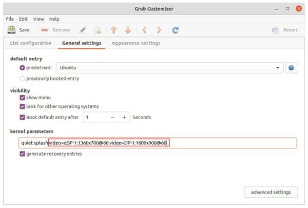Decrease boot timeout with minus button
Screen dimensions: 308x208
point(113,118)
